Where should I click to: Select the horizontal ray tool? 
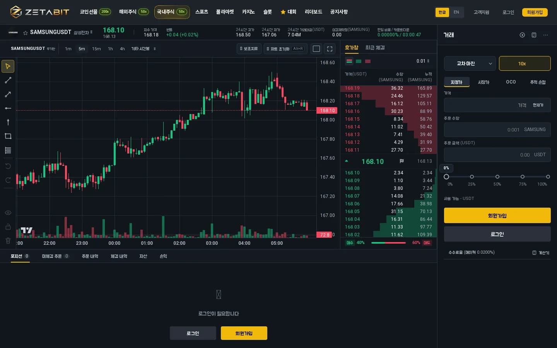8,108
